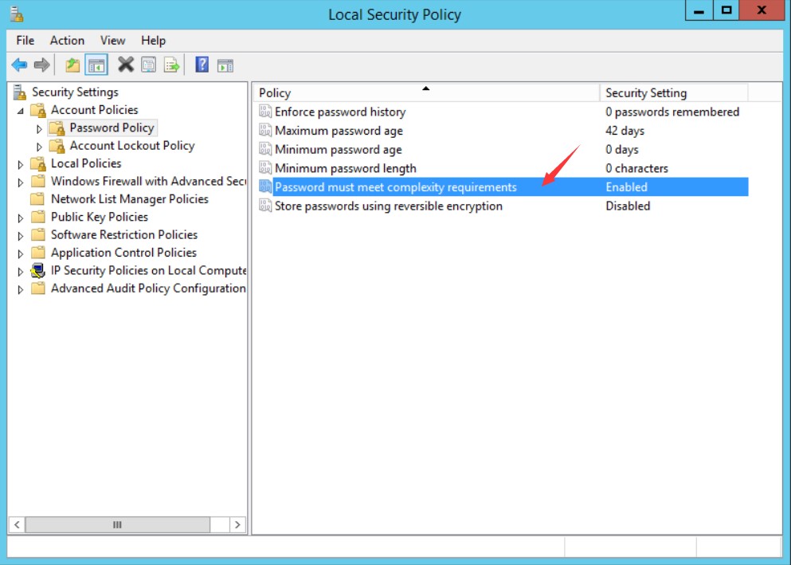Expand the Public Key Policies node

(21, 218)
